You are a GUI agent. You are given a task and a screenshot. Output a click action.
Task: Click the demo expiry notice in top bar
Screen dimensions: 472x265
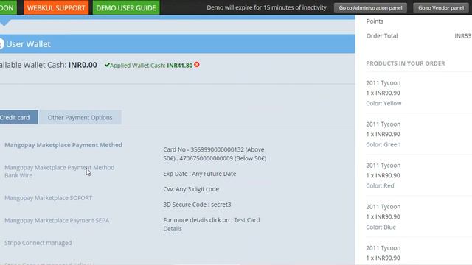[x=266, y=7]
